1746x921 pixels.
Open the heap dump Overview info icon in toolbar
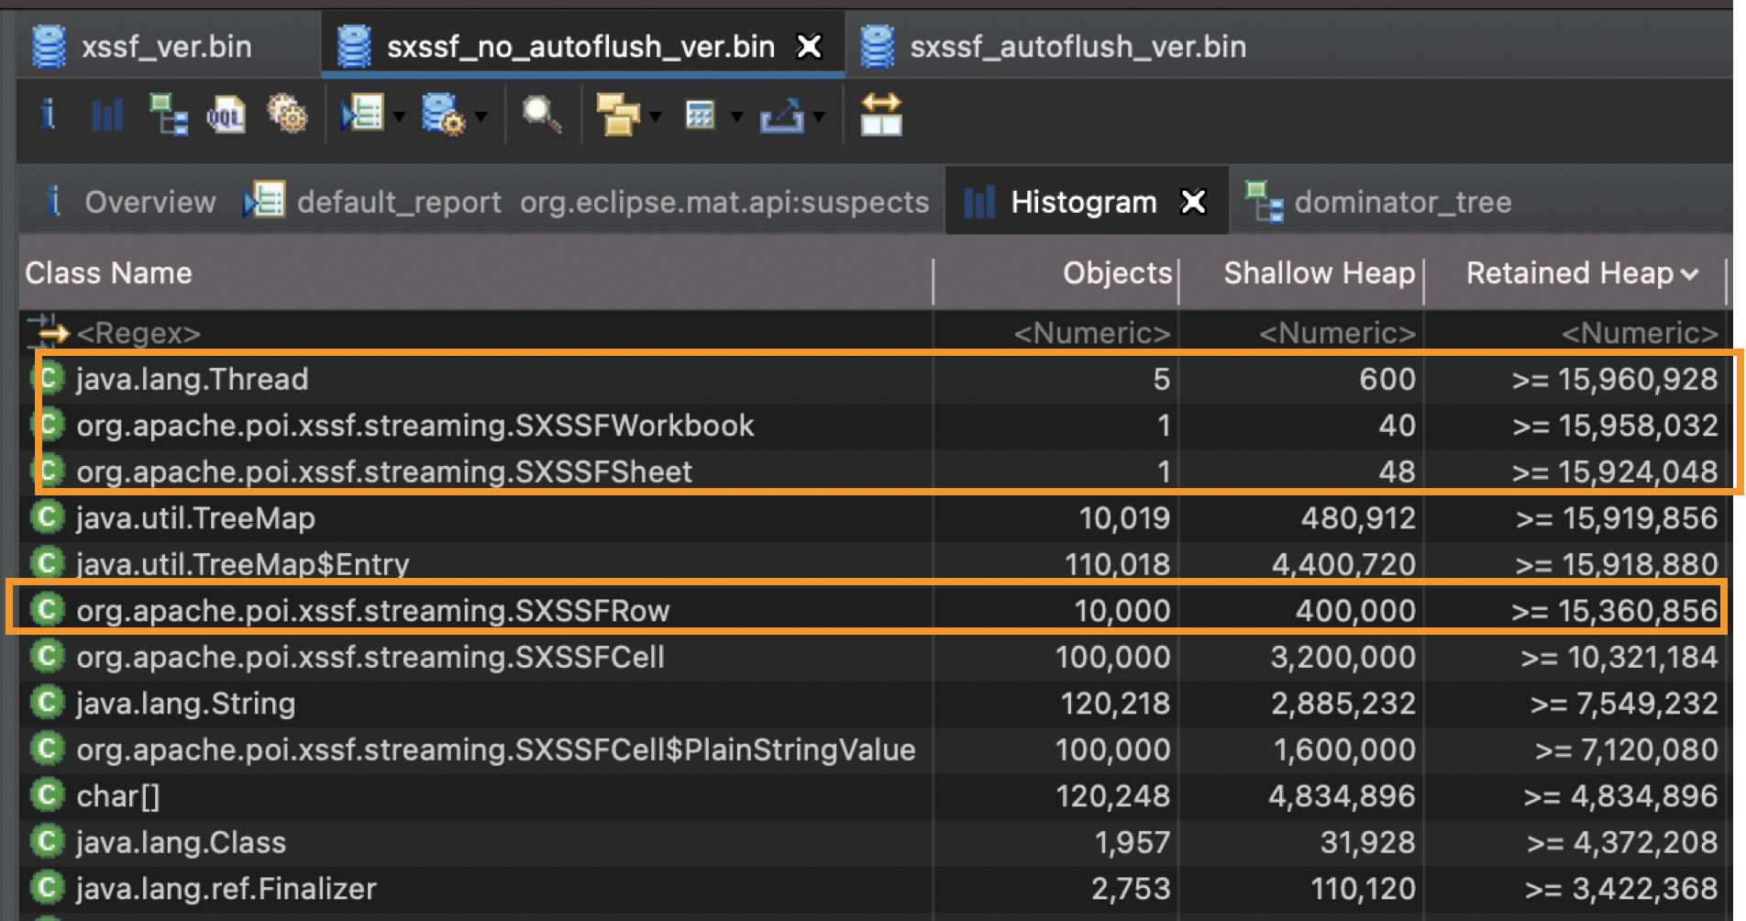[48, 116]
